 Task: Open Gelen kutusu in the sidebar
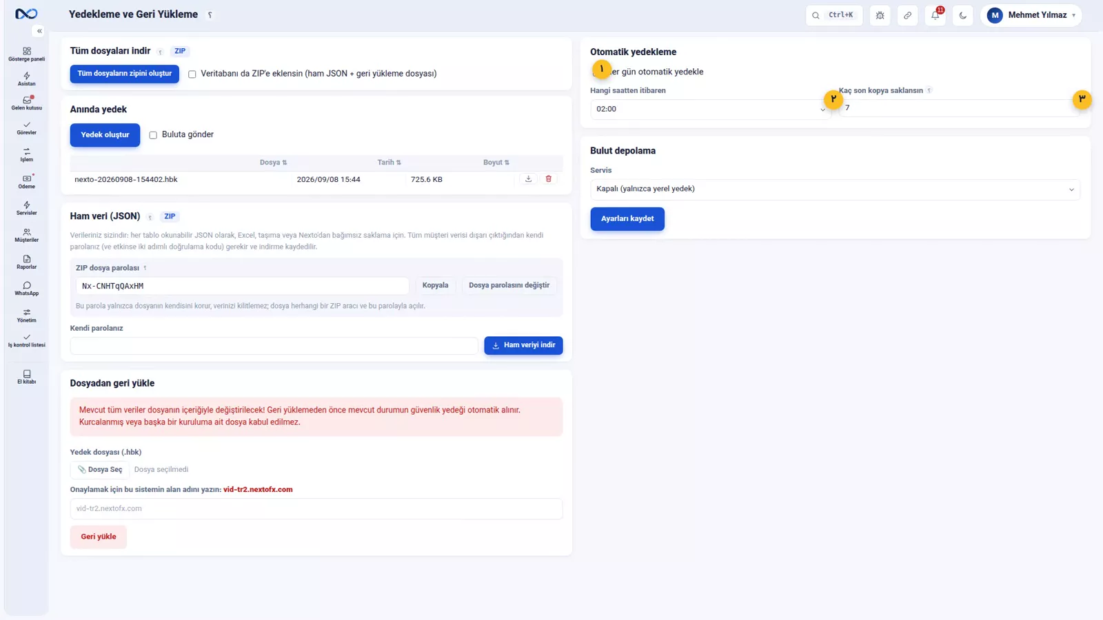(27, 103)
